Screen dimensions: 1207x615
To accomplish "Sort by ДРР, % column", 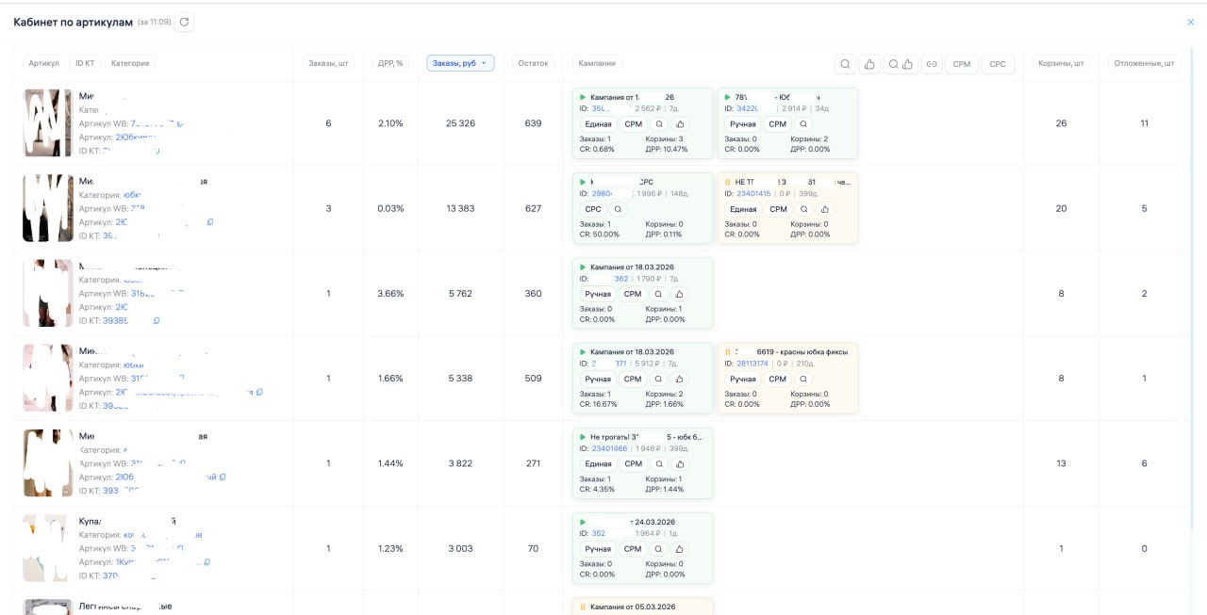I will coord(390,63).
